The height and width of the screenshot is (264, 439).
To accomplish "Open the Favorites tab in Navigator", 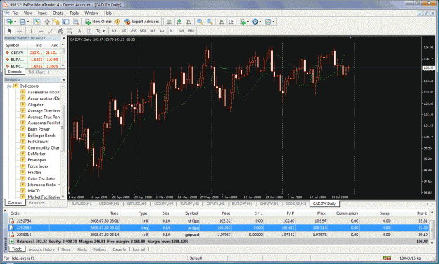I will click(x=37, y=202).
